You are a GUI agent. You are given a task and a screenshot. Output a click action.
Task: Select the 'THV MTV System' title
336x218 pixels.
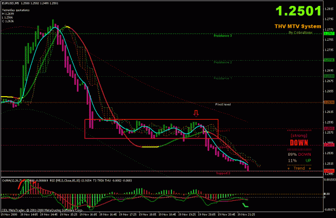(x=298, y=26)
